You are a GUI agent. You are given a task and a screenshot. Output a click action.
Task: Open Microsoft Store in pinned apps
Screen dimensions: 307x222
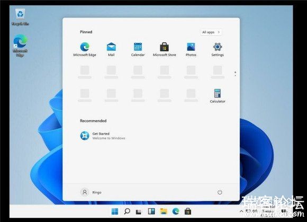tap(165, 49)
